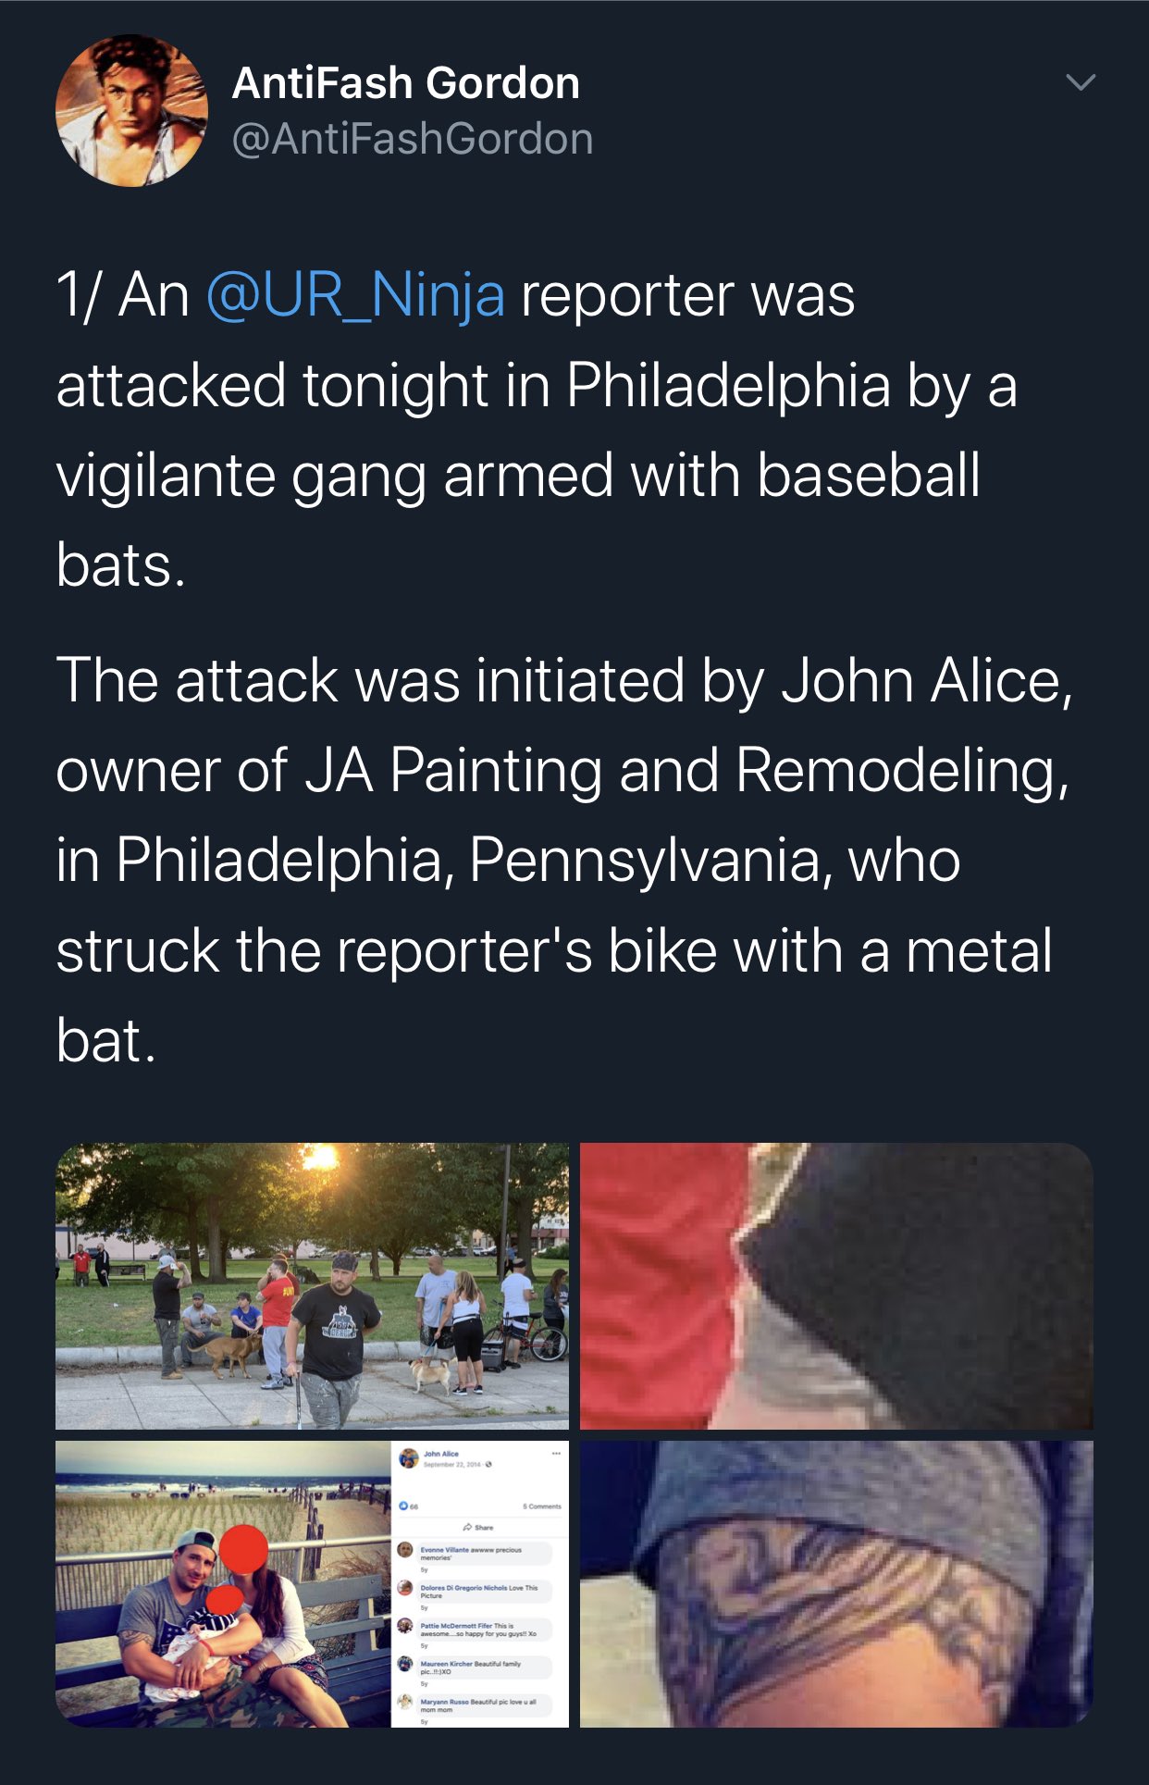Image resolution: width=1149 pixels, height=1785 pixels.
Task: Click the 5 Comments count
Action: coord(542,1506)
